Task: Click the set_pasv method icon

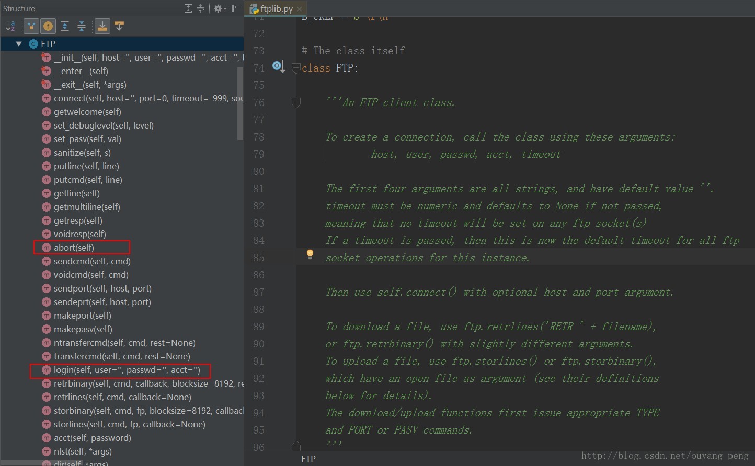Action: (47, 139)
